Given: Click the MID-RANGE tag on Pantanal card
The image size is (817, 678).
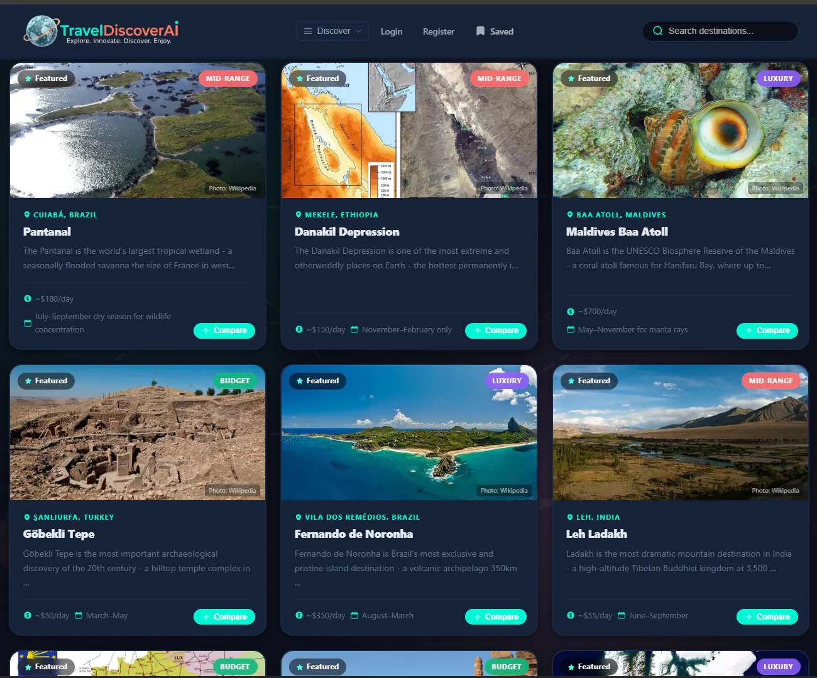Looking at the screenshot, I should [228, 79].
